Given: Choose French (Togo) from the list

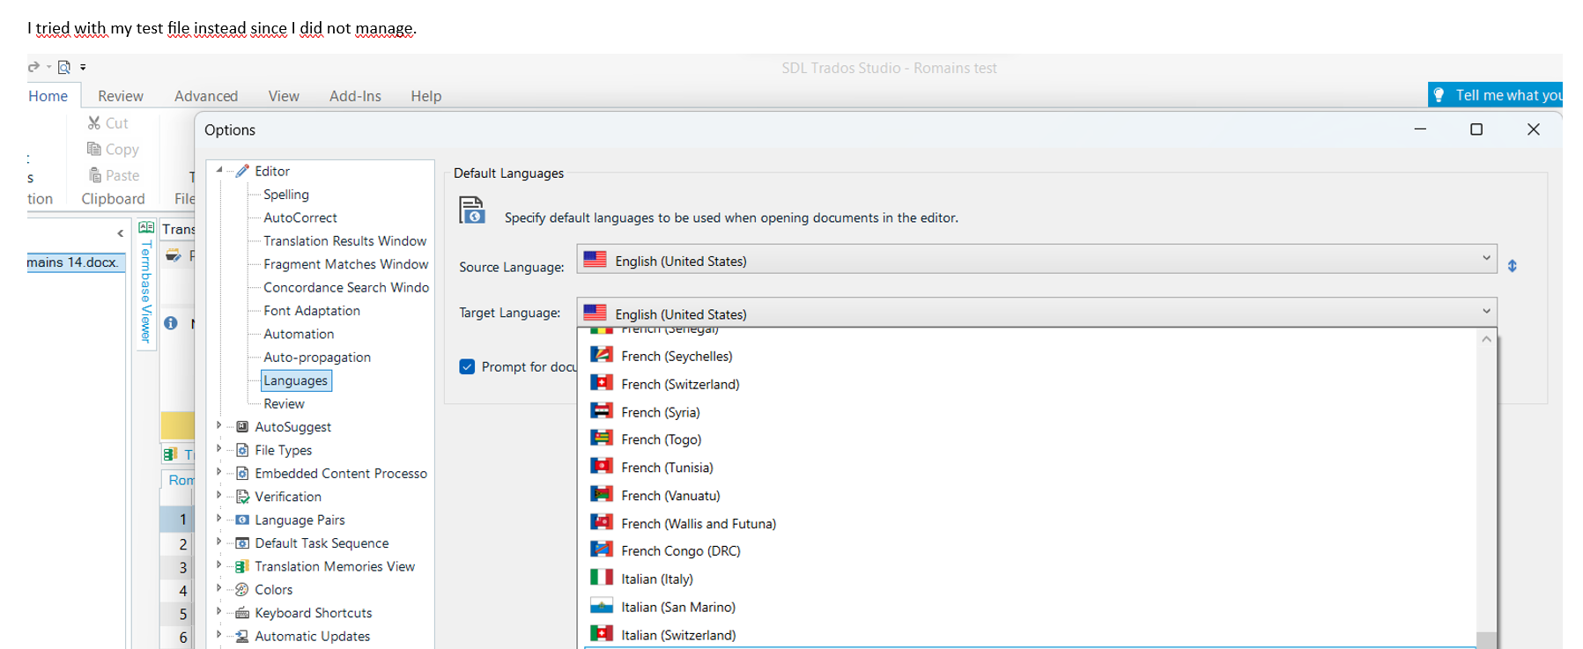Looking at the screenshot, I should pyautogui.click(x=1028, y=439).
